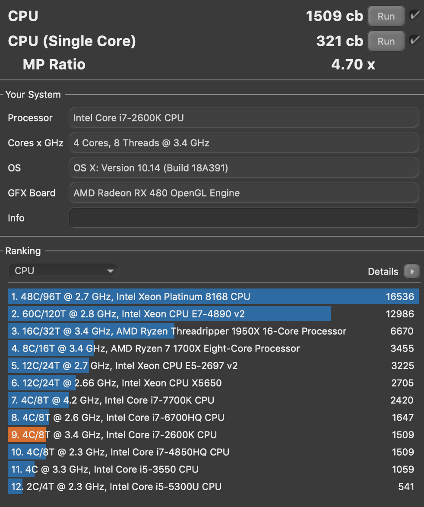This screenshot has width=424, height=507.
Task: Click the OS version field
Action: [x=244, y=168]
